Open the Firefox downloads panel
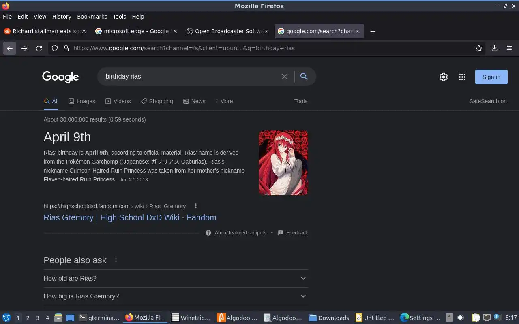The image size is (519, 324). pos(494,48)
